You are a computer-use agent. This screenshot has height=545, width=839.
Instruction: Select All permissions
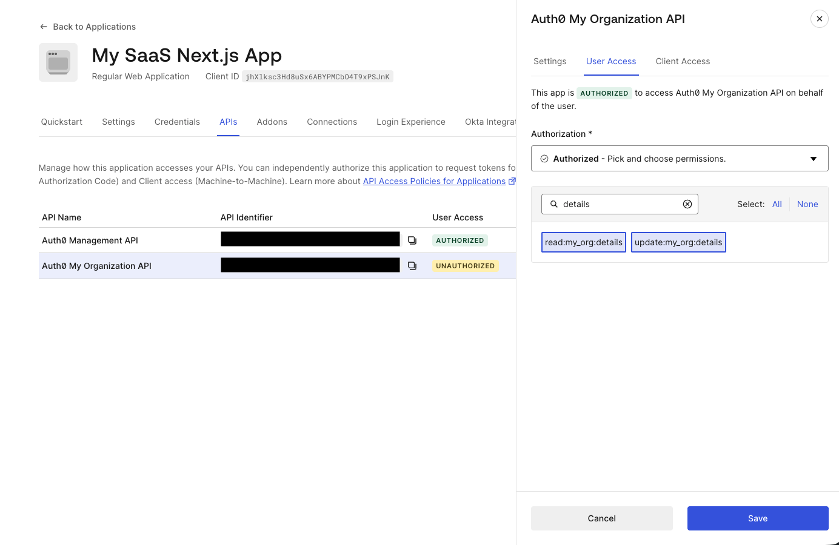777,204
